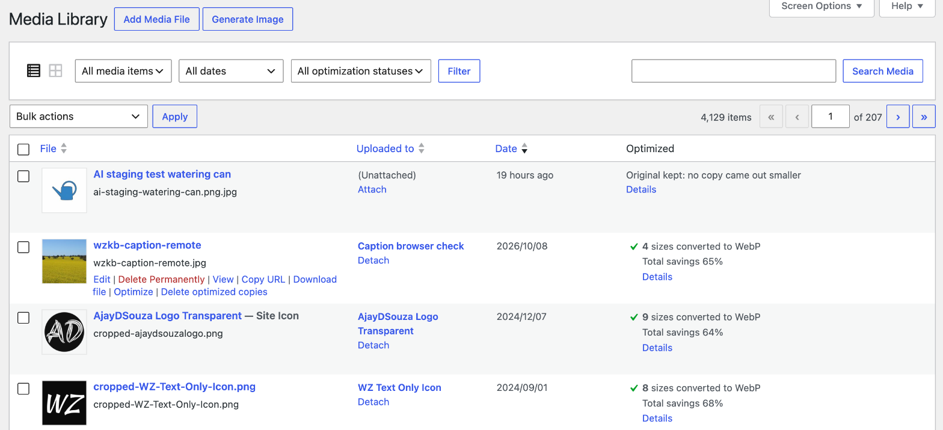Viewport: 943px width, 430px height.
Task: View Details for watering can optimization
Action: coord(641,189)
